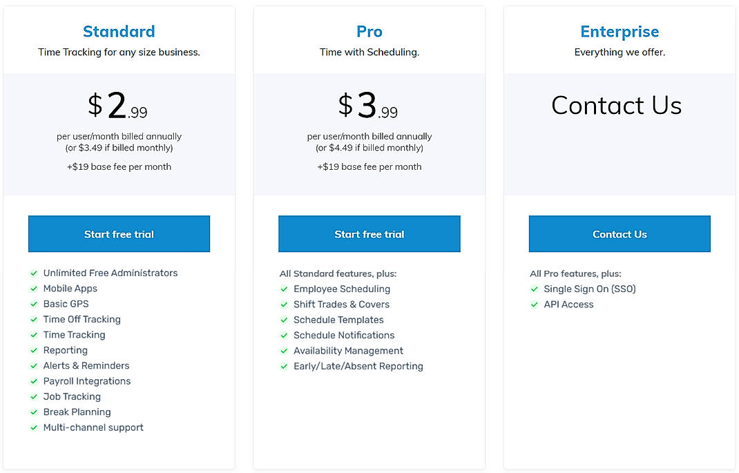The height and width of the screenshot is (473, 739).
Task: Start a free trial of the Pro plan
Action: tap(369, 234)
